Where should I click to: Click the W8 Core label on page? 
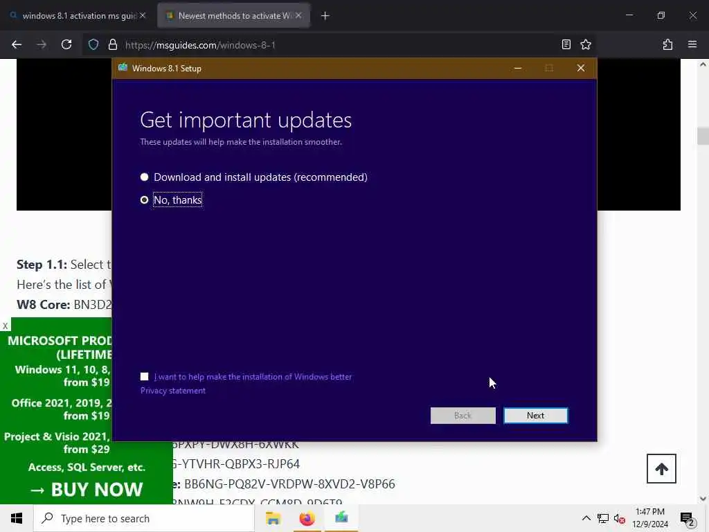pyautogui.click(x=43, y=305)
